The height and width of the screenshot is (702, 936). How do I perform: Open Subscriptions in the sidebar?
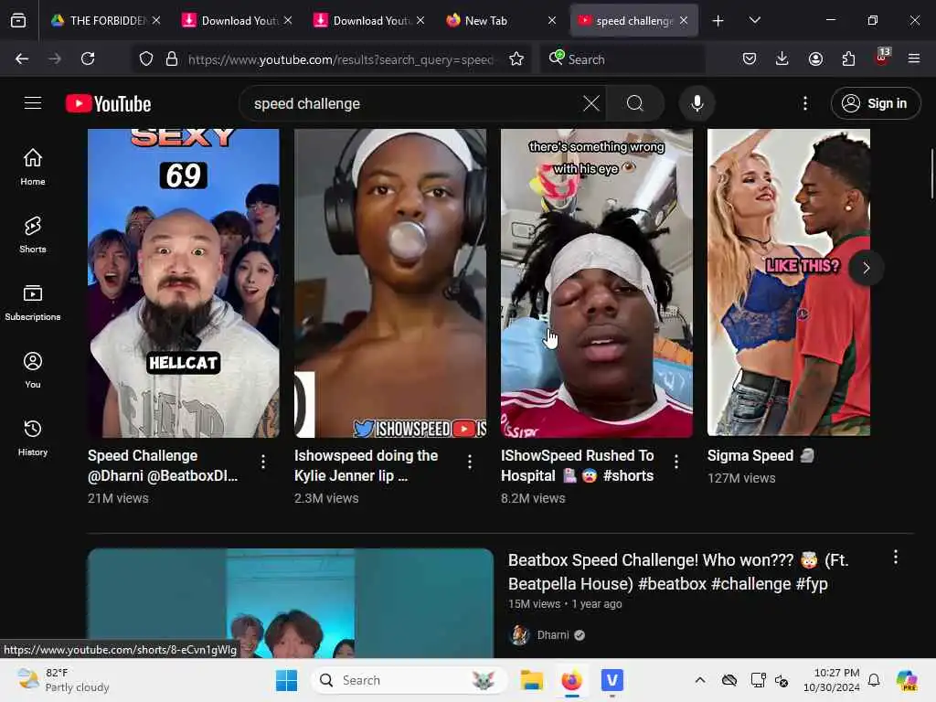(x=33, y=302)
